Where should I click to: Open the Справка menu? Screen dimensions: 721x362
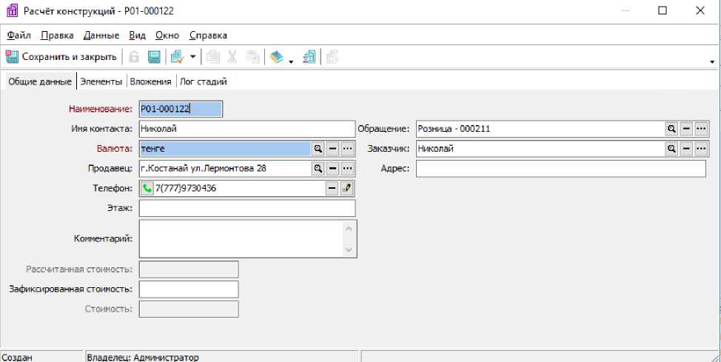pos(208,36)
